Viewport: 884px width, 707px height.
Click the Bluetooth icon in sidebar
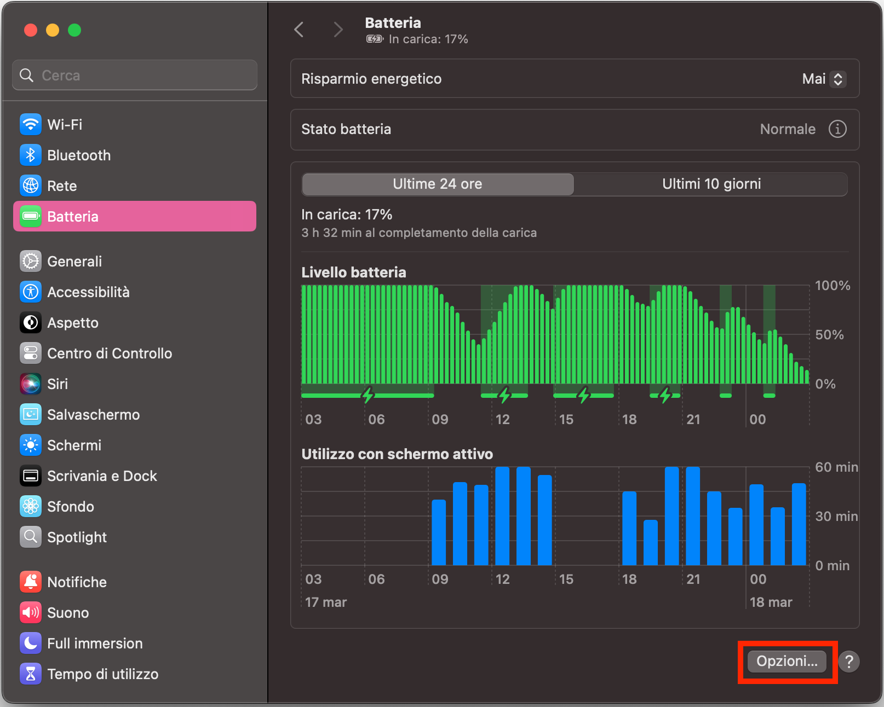click(31, 155)
